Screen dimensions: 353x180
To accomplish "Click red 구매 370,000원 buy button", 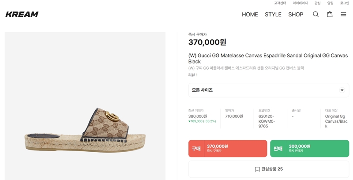I will pos(228,149).
